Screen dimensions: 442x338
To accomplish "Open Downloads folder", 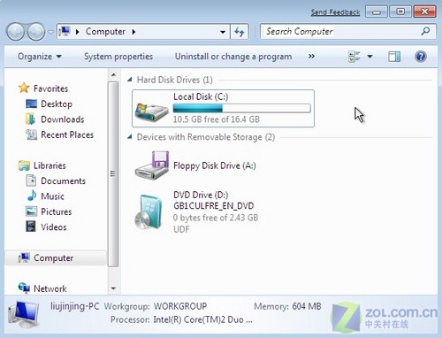I will pos(63,119).
